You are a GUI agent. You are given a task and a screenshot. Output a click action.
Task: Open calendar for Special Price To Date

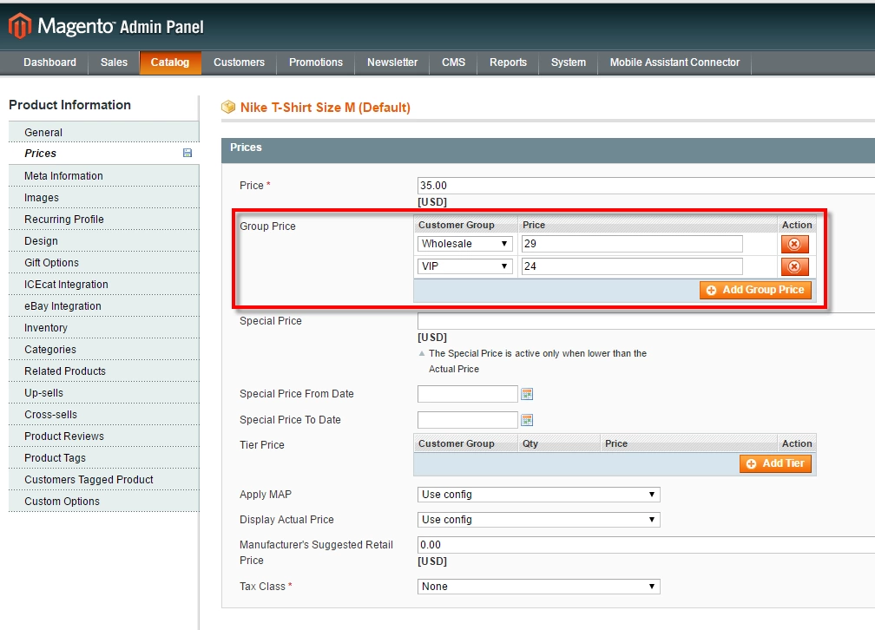(527, 420)
